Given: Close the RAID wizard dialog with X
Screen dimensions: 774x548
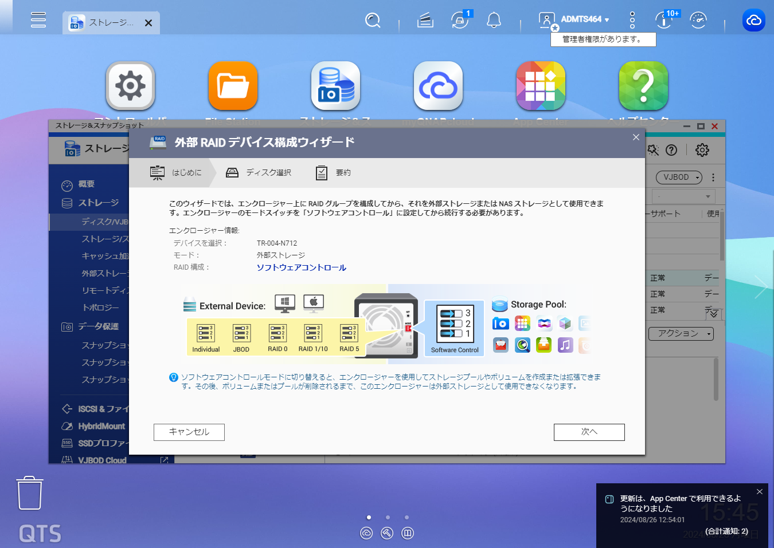Looking at the screenshot, I should 636,137.
